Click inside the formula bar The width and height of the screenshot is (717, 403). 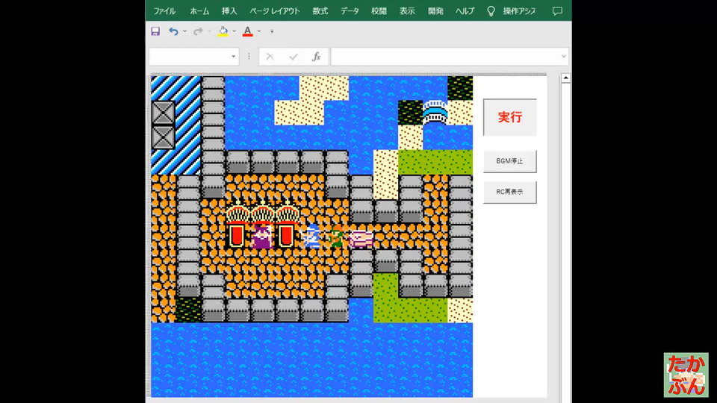click(x=445, y=57)
